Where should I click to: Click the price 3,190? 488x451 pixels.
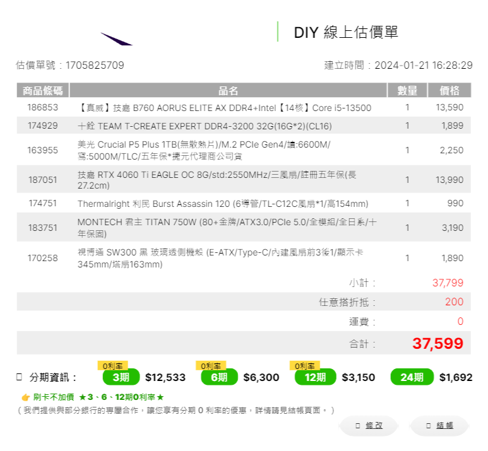(453, 228)
